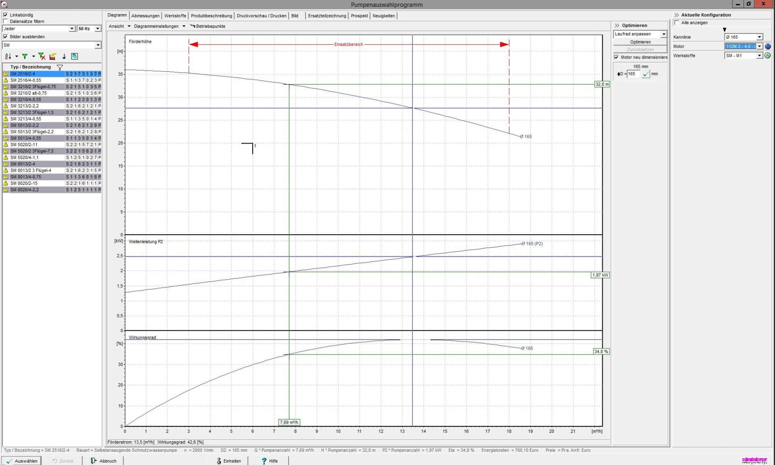Screen dimensions: 775x465
Task: Switch to the Abmessungen tab
Action: click(145, 16)
